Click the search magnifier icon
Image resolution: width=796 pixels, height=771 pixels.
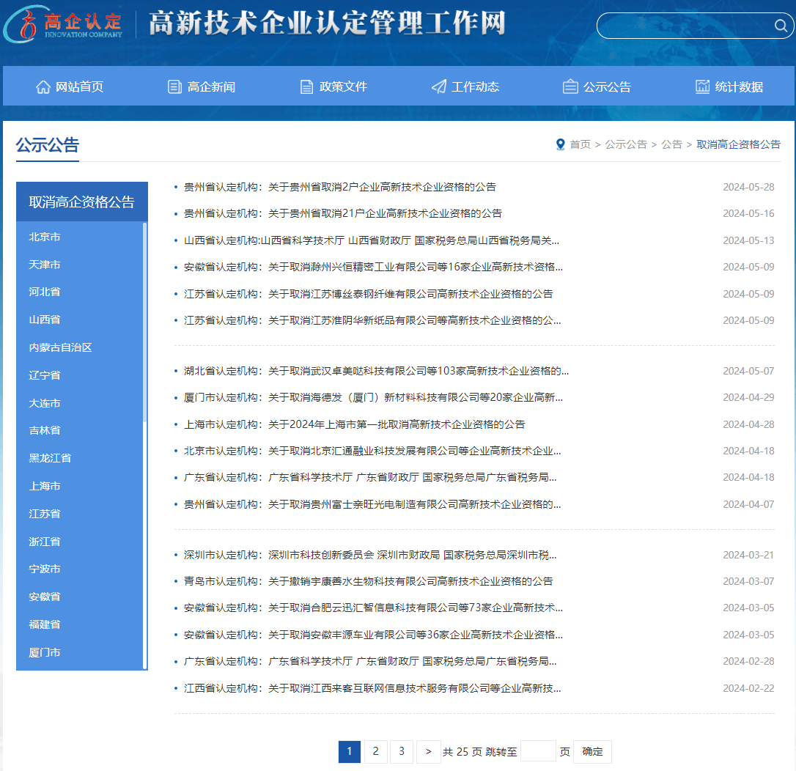coord(779,26)
